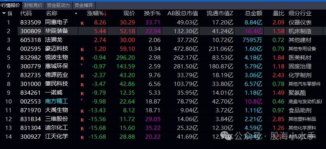Click stock code 002595
The image size is (326, 149).
31,49
